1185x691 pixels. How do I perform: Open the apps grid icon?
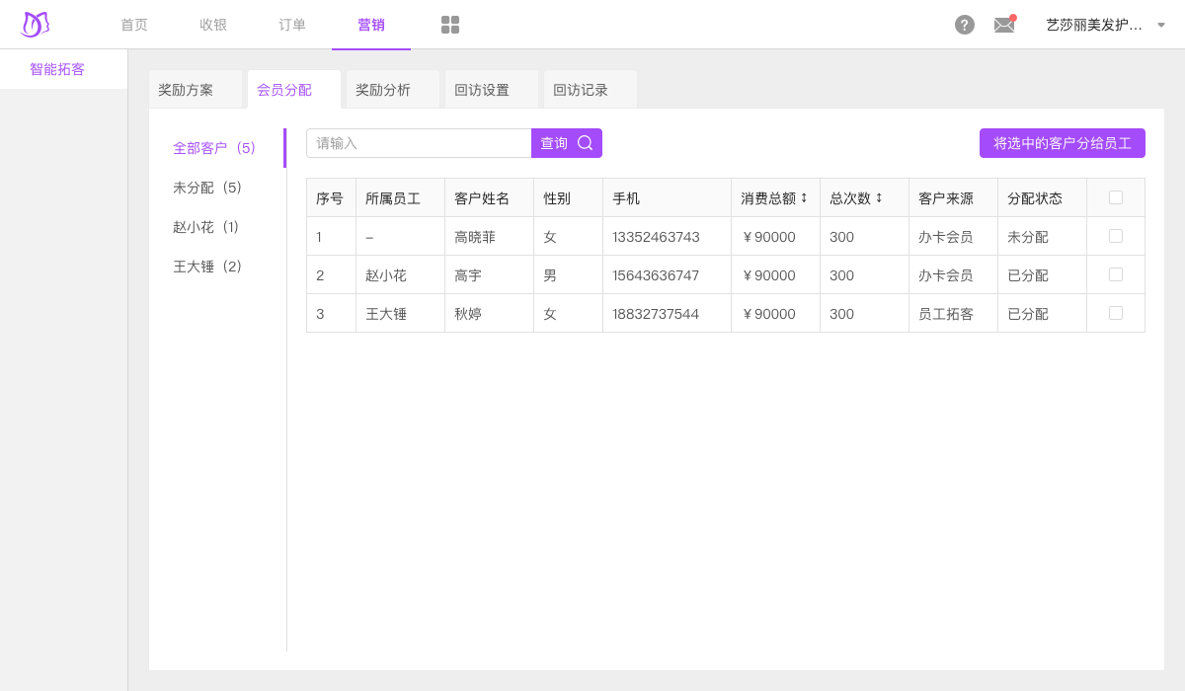[450, 25]
